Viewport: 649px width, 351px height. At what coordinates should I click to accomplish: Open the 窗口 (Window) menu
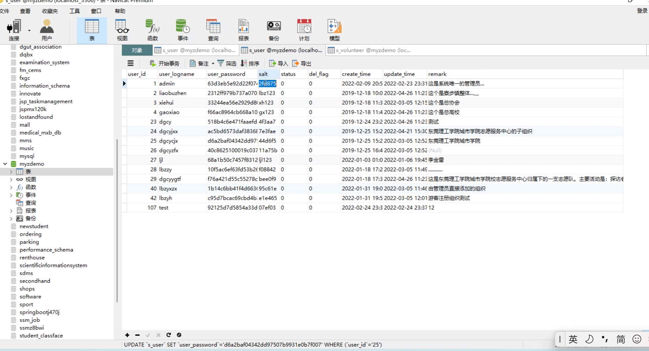[96, 11]
